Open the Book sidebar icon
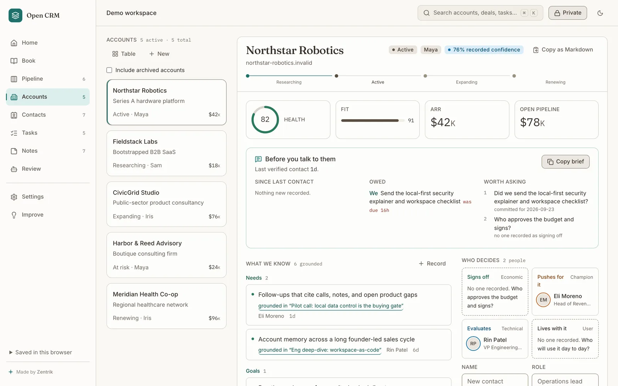Viewport: 618px width, 386px height. pyautogui.click(x=14, y=61)
